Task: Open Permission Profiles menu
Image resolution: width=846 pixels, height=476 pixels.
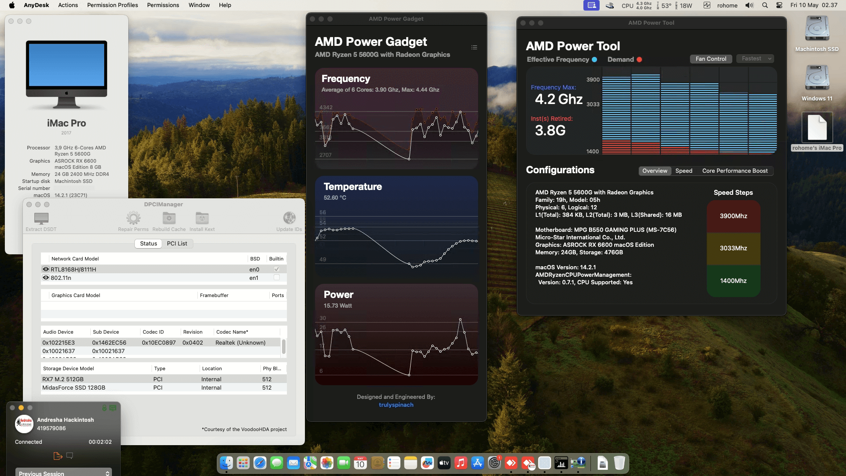Action: [x=112, y=5]
